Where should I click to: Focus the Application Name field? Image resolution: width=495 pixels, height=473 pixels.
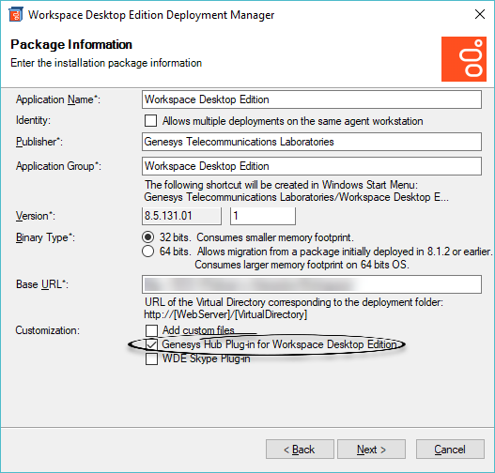click(x=312, y=99)
